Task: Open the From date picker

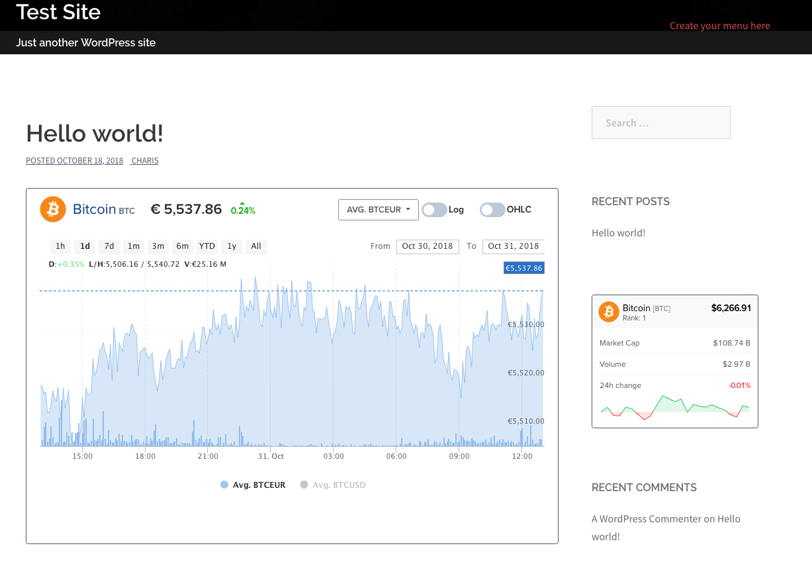Action: [427, 246]
